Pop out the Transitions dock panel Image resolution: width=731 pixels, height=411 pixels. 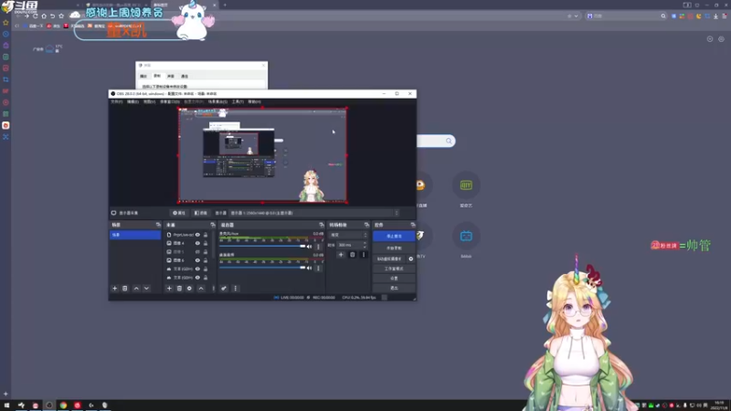(366, 225)
